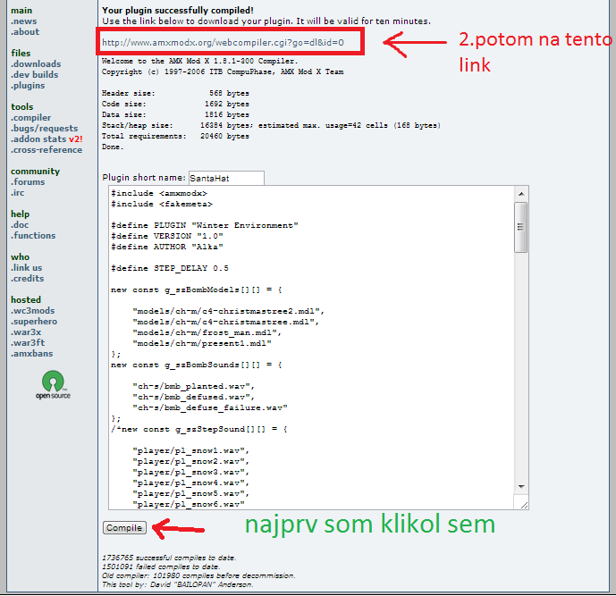Click the code textarea scrollbar thumb
This screenshot has width=616, height=596.
point(521,227)
